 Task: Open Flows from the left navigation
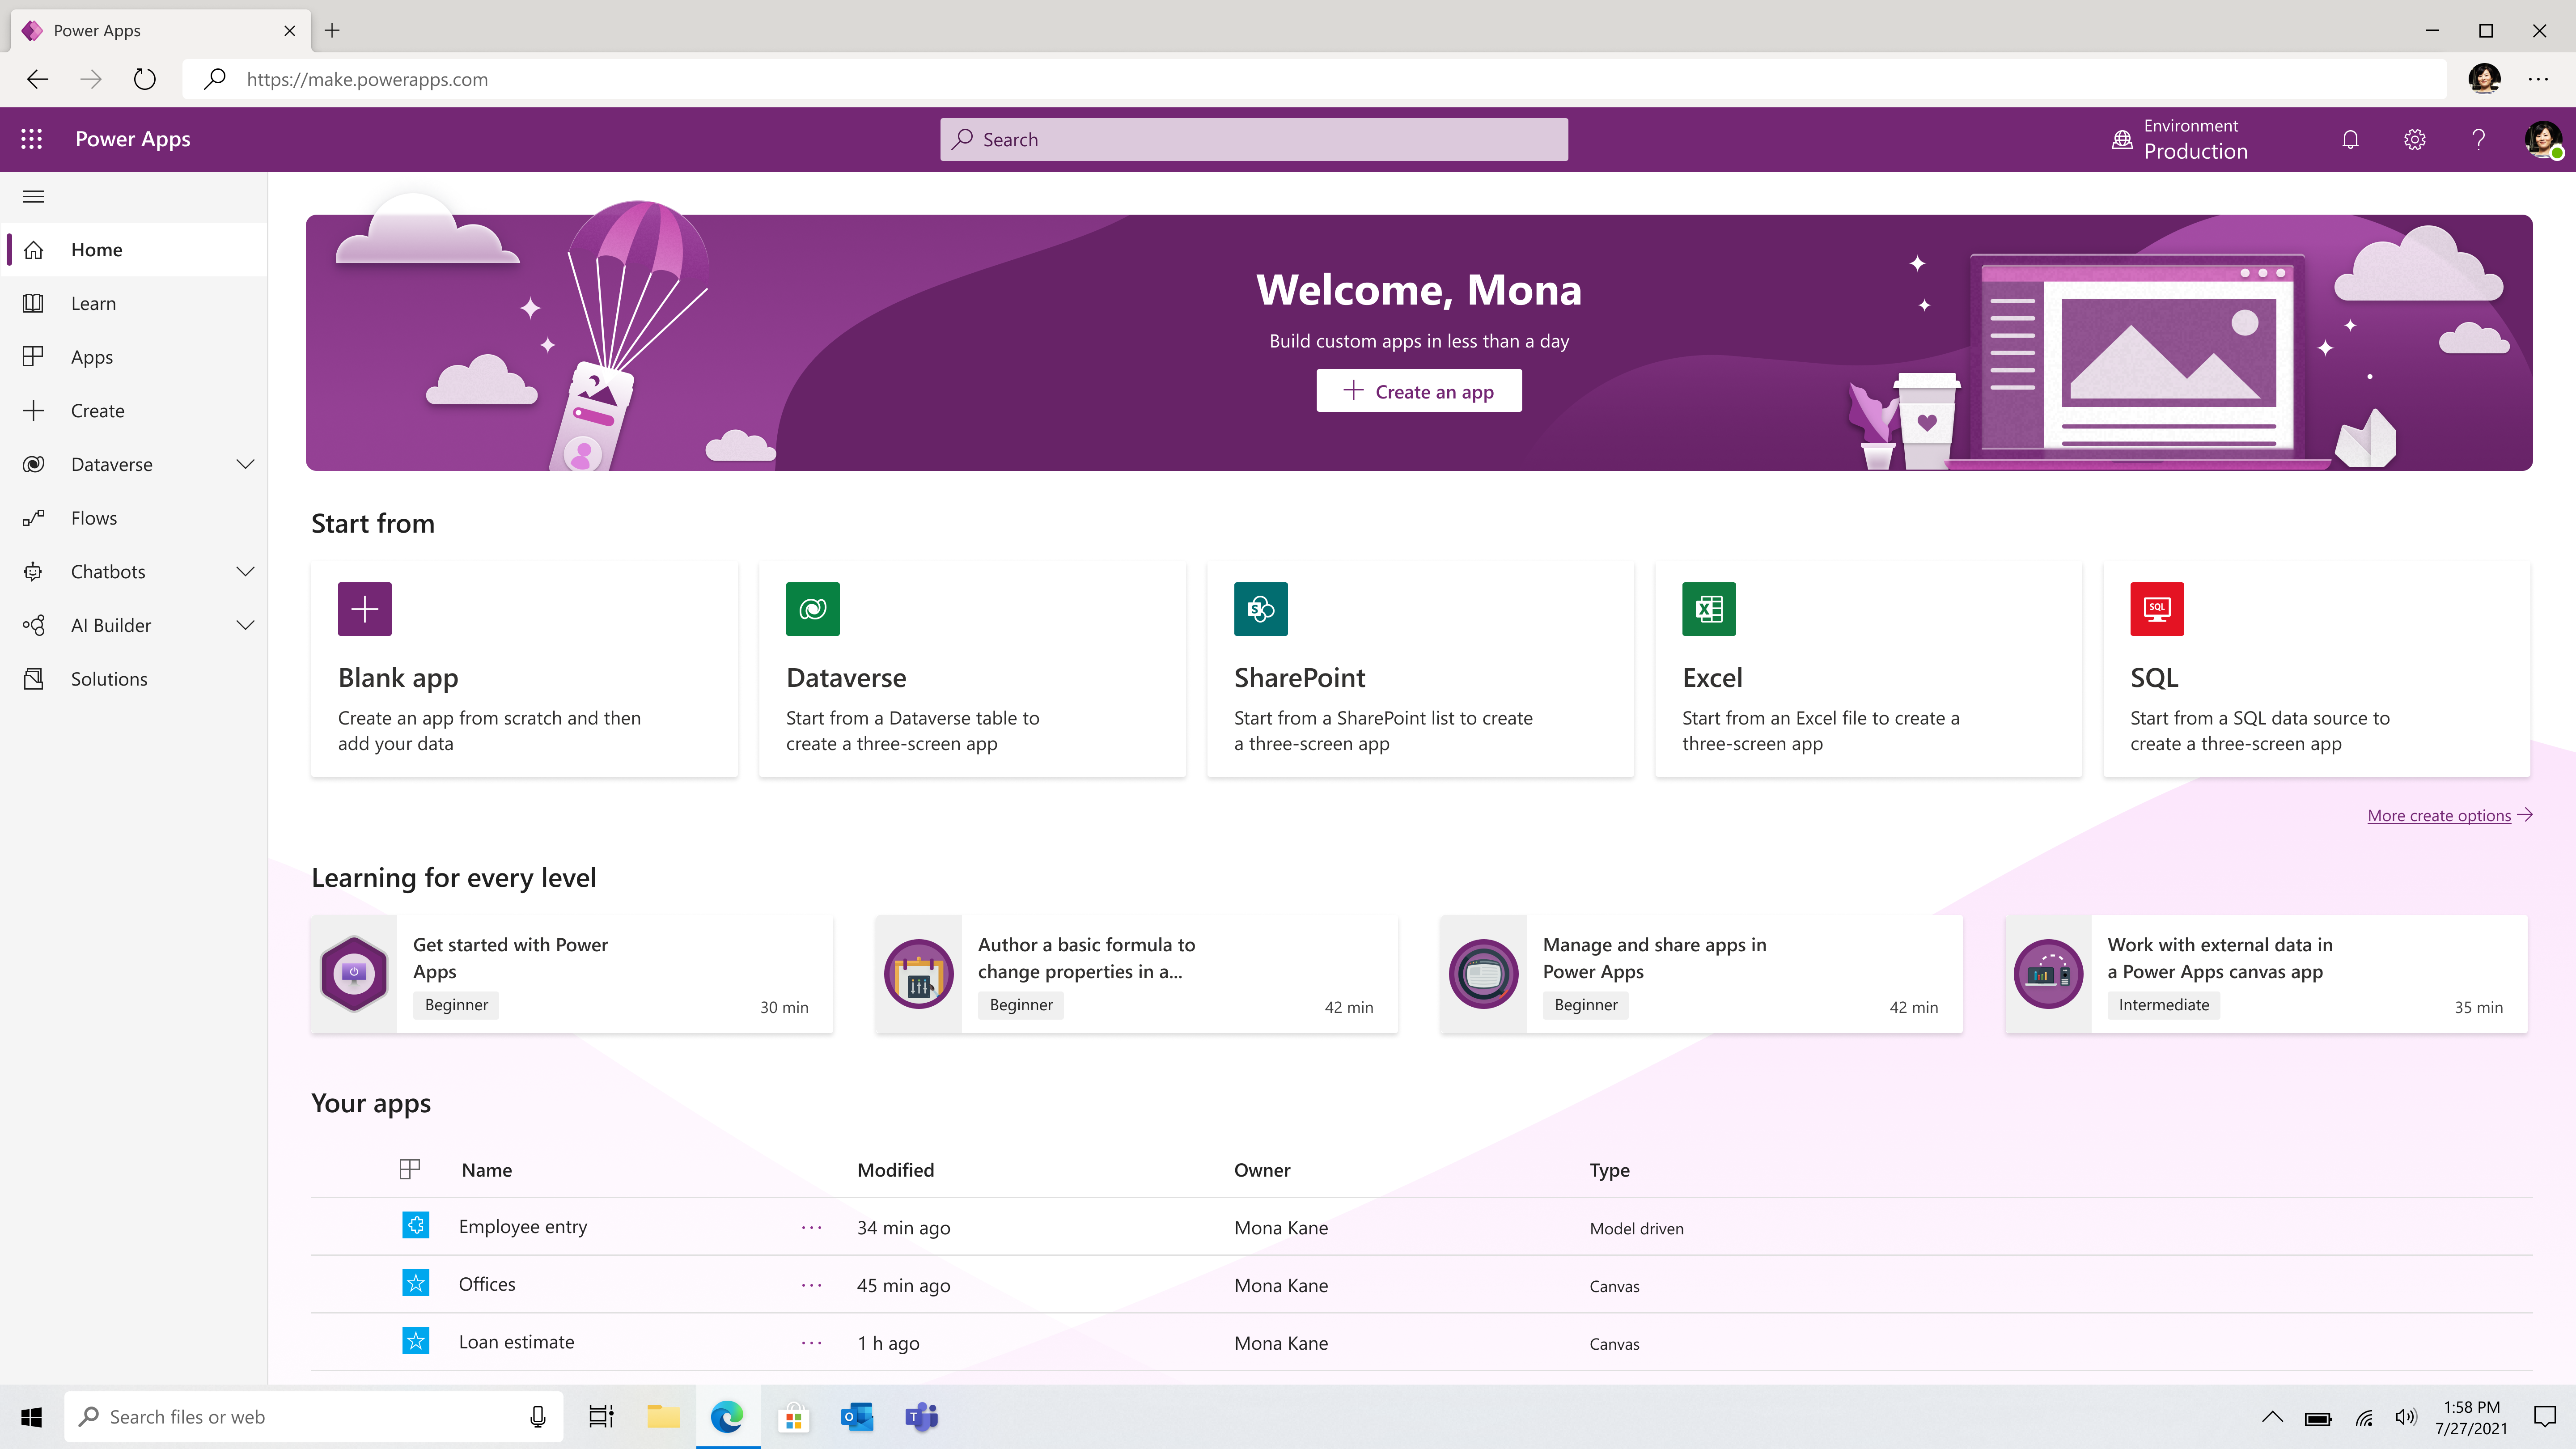tap(94, 518)
